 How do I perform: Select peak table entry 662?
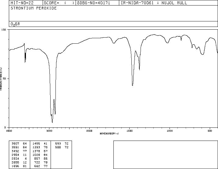pyautogui.click(x=37, y=166)
